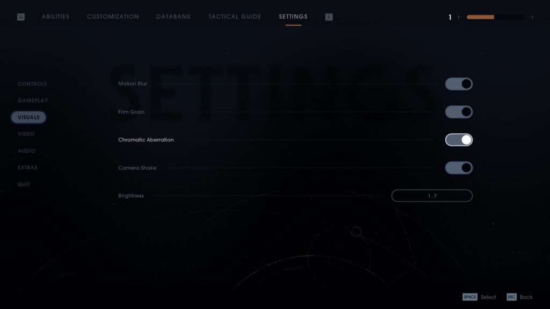Viewport: 550px width, 309px height.
Task: Open the Gameplay settings category
Action: click(x=33, y=100)
